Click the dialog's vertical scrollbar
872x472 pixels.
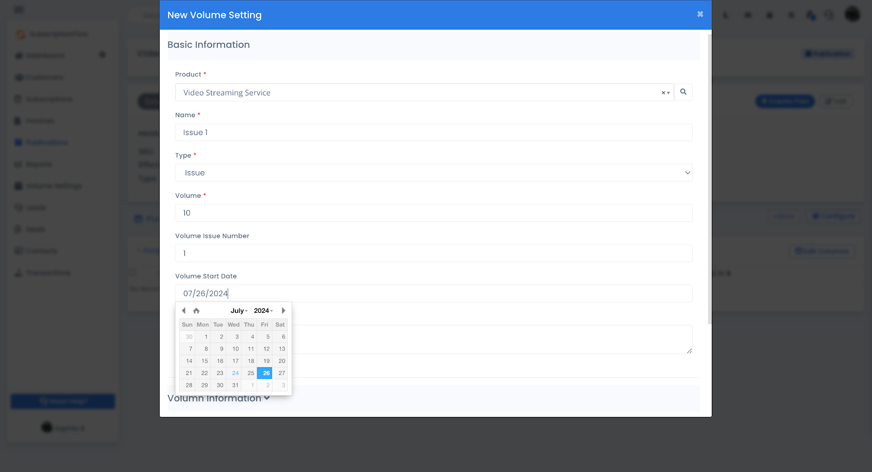710,179
